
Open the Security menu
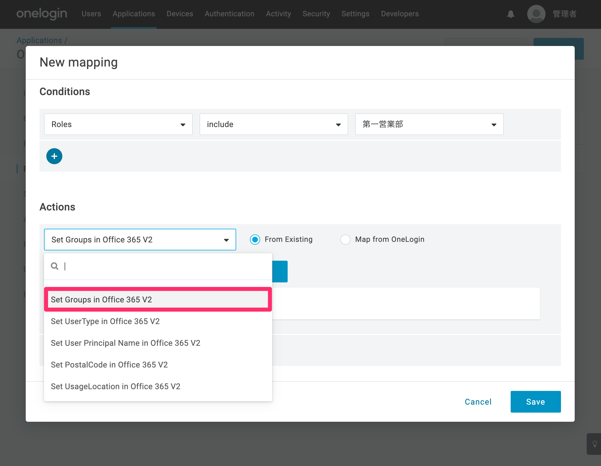click(x=316, y=14)
